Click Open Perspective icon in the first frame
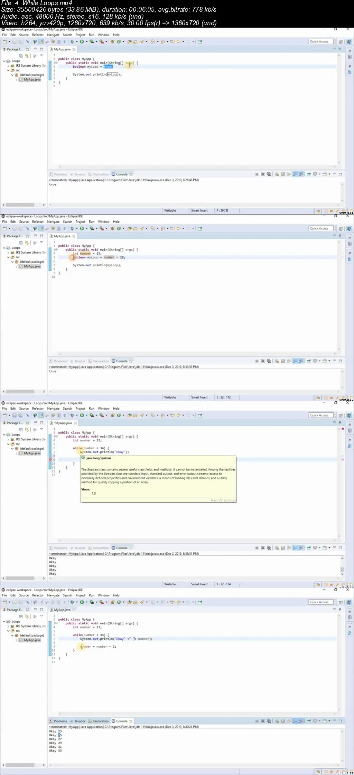 pyautogui.click(x=341, y=41)
